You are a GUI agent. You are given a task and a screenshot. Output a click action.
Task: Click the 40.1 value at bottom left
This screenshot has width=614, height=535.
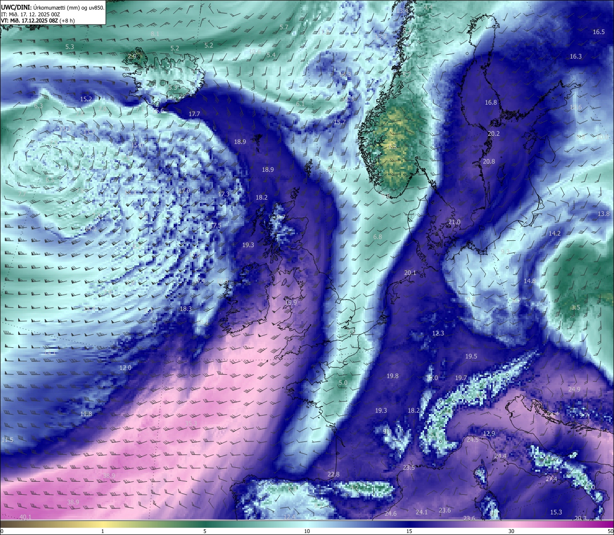[25, 517]
